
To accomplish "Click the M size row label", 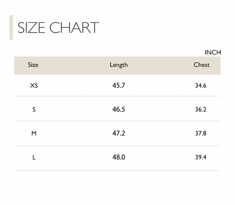I will point(34,133).
